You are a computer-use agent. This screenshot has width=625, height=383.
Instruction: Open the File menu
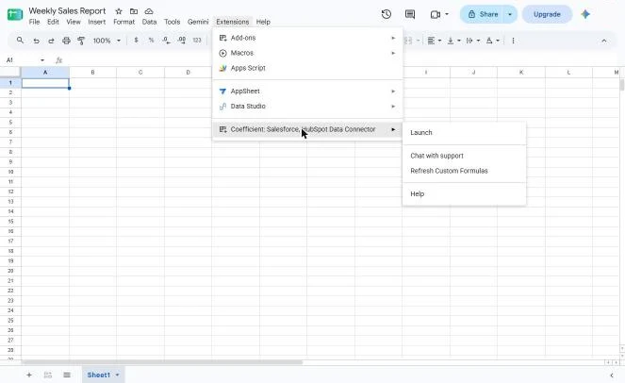tap(34, 22)
